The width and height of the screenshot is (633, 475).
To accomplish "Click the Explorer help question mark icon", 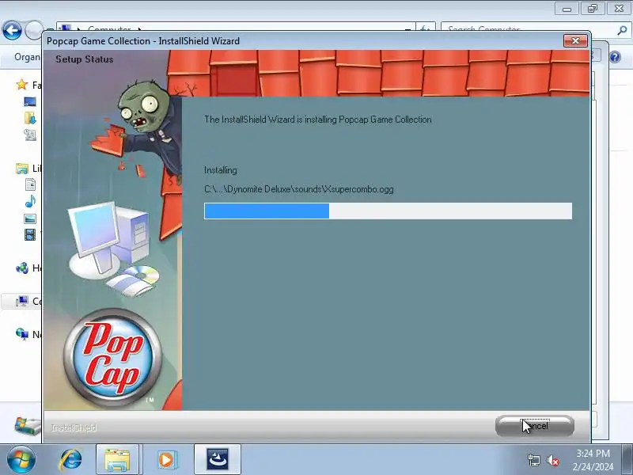I will pos(616,57).
